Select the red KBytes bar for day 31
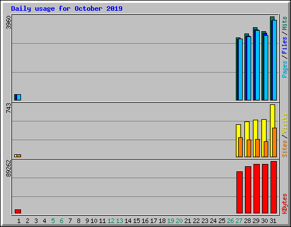 274,187
